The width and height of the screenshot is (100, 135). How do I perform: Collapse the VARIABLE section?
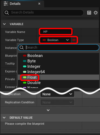[x=4, y=24]
